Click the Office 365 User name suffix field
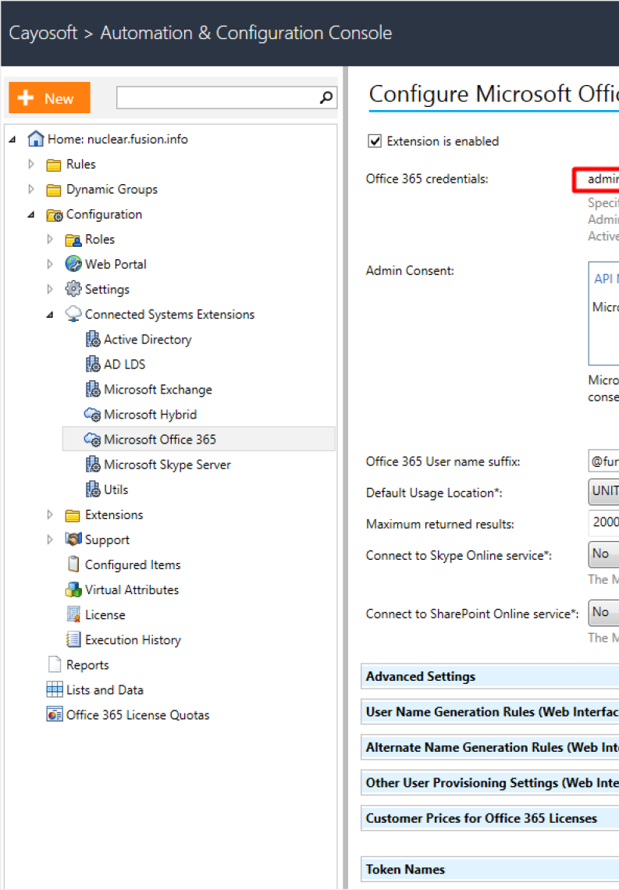This screenshot has width=619, height=890. 603,461
